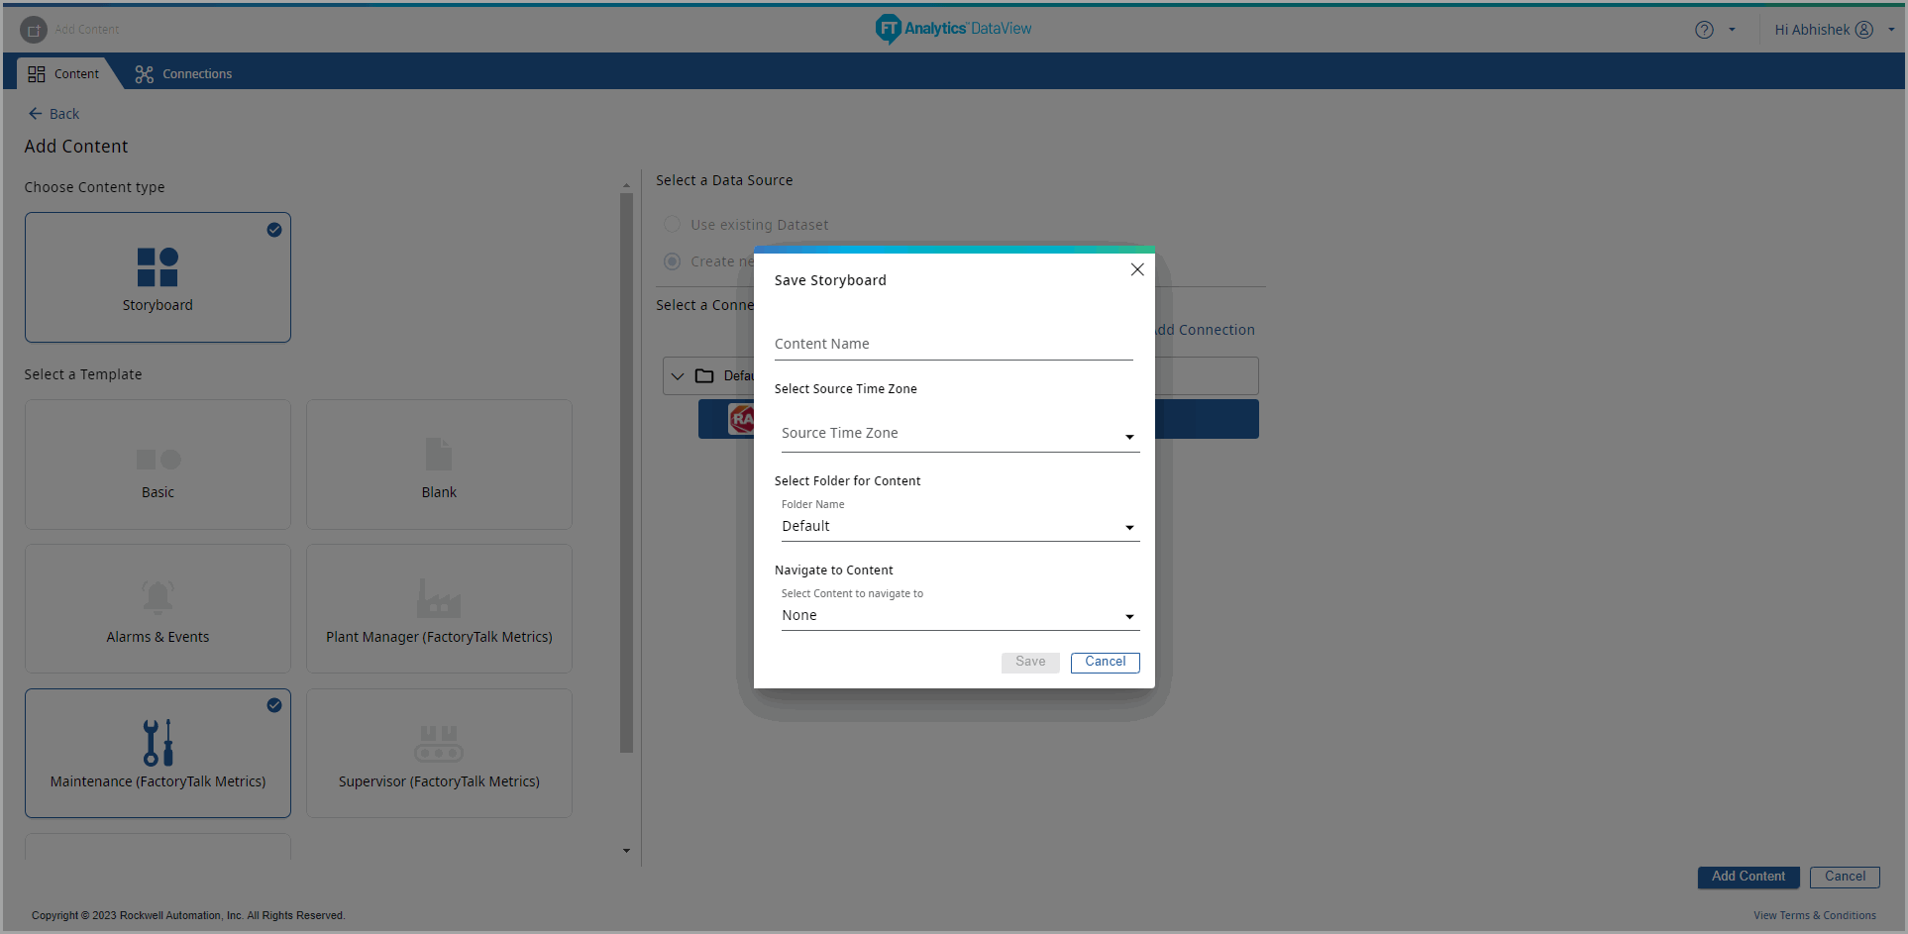Choose the Basic template icon
1908x934 pixels.
click(x=158, y=460)
